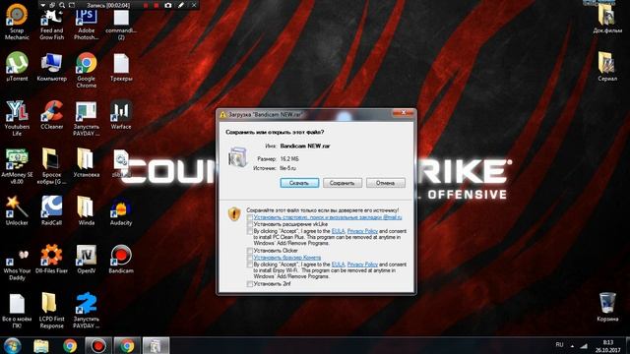The height and width of the screenshot is (354, 630).
Task: Select the µTorrent desktop icon
Action: click(17, 67)
